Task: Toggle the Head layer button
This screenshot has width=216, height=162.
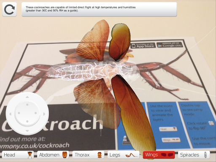Action: point(18,155)
